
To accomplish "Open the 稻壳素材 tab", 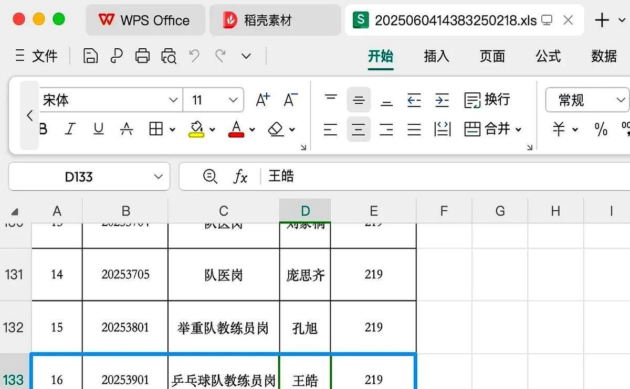I will tap(275, 20).
